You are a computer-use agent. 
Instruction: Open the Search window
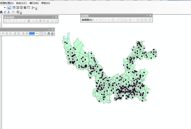pyautogui.click(x=21, y=8)
